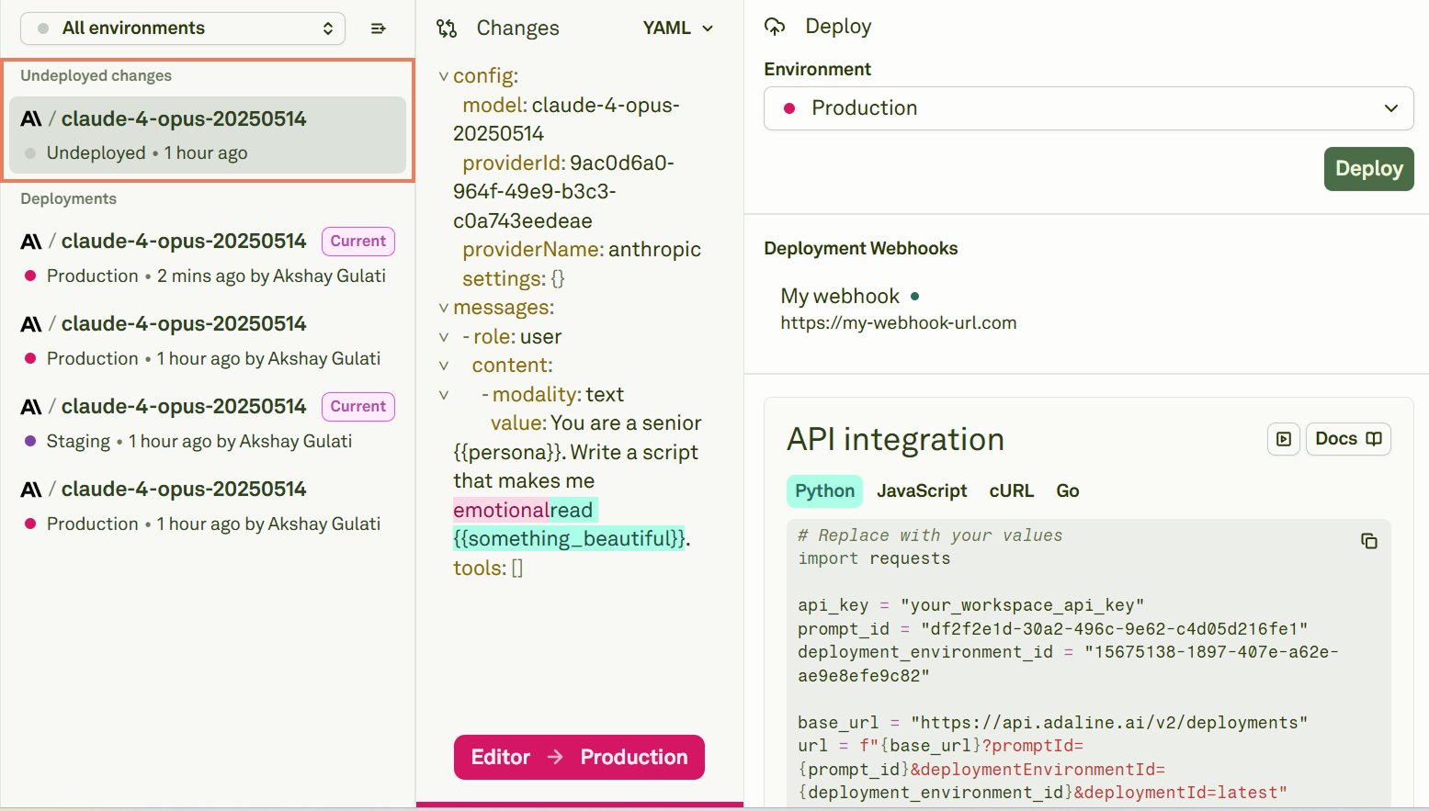The image size is (1429, 811).
Task: Click the Current badge on the Production deployment
Action: click(x=358, y=242)
